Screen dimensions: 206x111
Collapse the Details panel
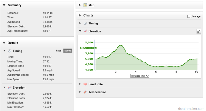pos(4,43)
